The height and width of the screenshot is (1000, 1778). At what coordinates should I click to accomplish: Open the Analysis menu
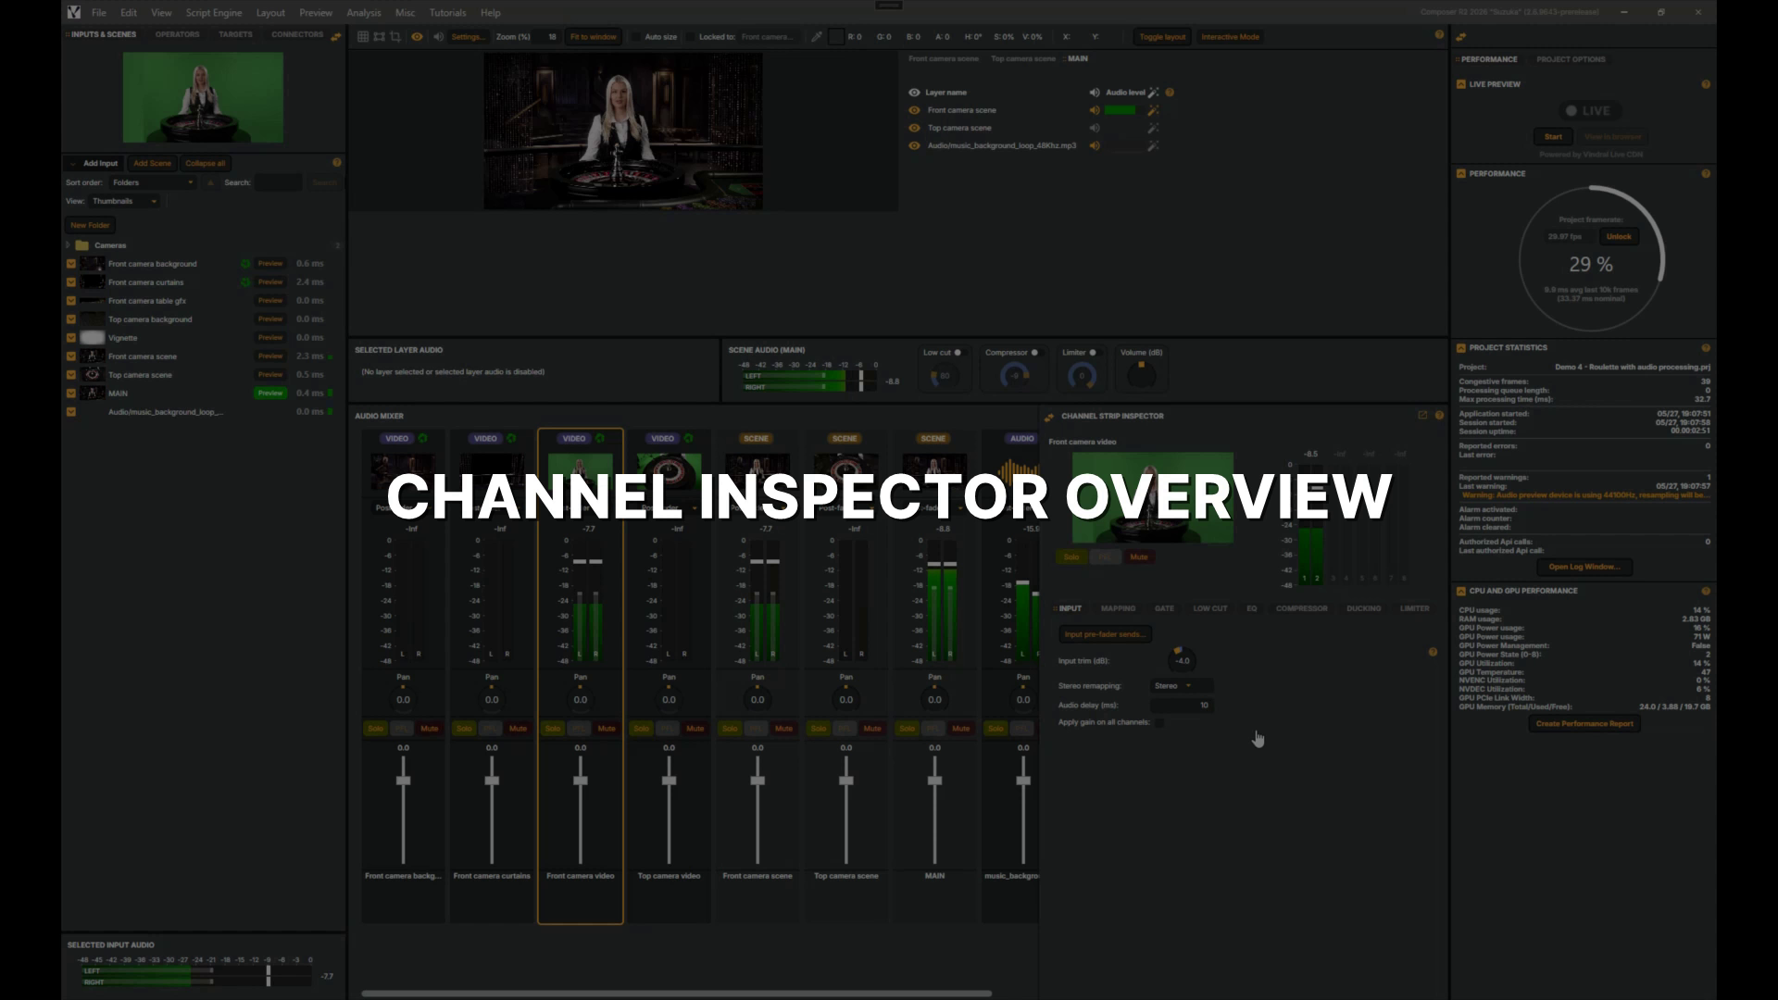(x=364, y=13)
